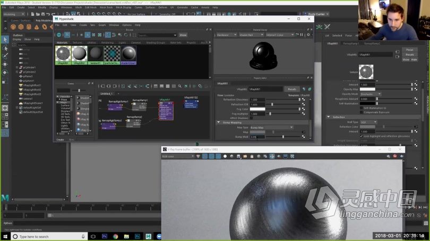Click the Hide button in Attribute Editor
Viewport: 430px width, 241px height.
[x=414, y=60]
